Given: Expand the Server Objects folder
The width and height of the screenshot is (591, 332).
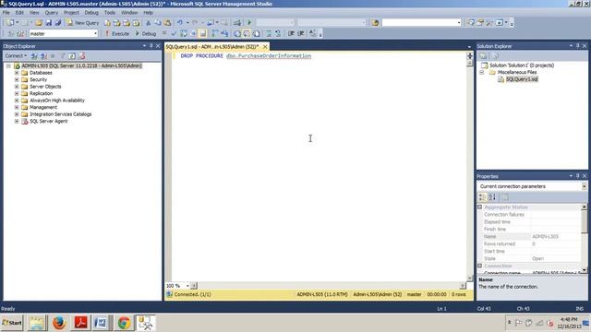Looking at the screenshot, I should click(17, 86).
